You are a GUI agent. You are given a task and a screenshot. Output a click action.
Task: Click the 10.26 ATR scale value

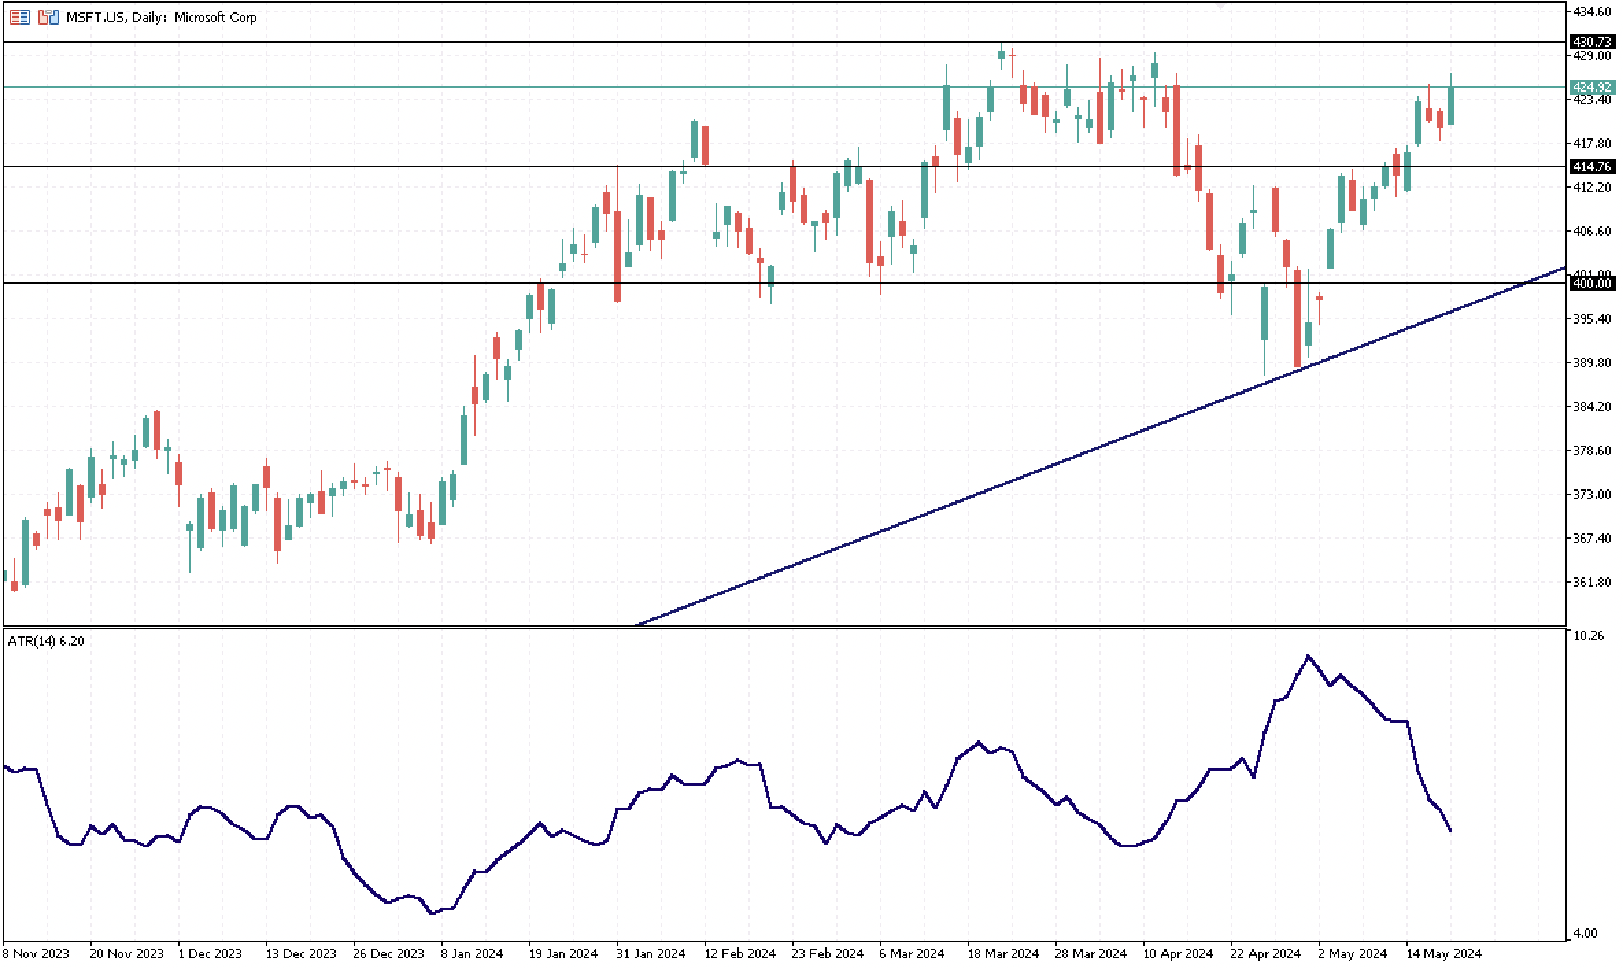pos(1589,636)
